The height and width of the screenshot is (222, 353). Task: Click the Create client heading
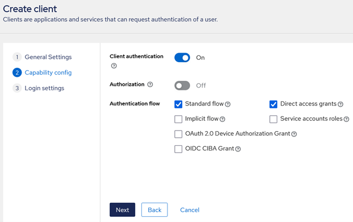point(30,9)
